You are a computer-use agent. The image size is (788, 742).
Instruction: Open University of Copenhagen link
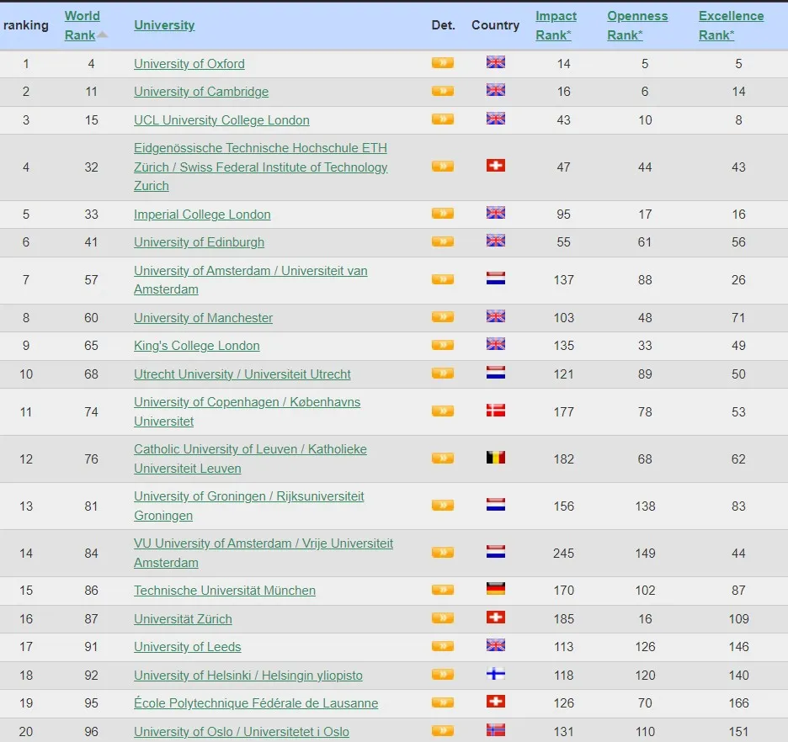(247, 411)
